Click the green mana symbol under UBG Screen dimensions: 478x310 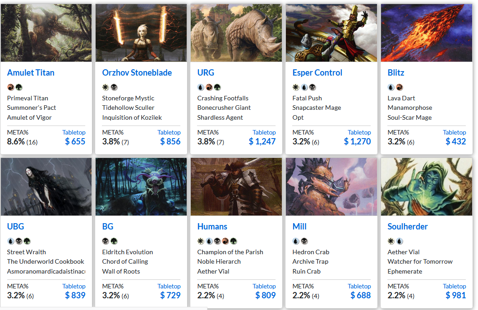tap(27, 241)
